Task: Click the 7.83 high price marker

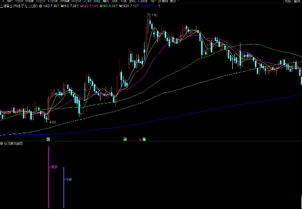Action: click(x=154, y=15)
